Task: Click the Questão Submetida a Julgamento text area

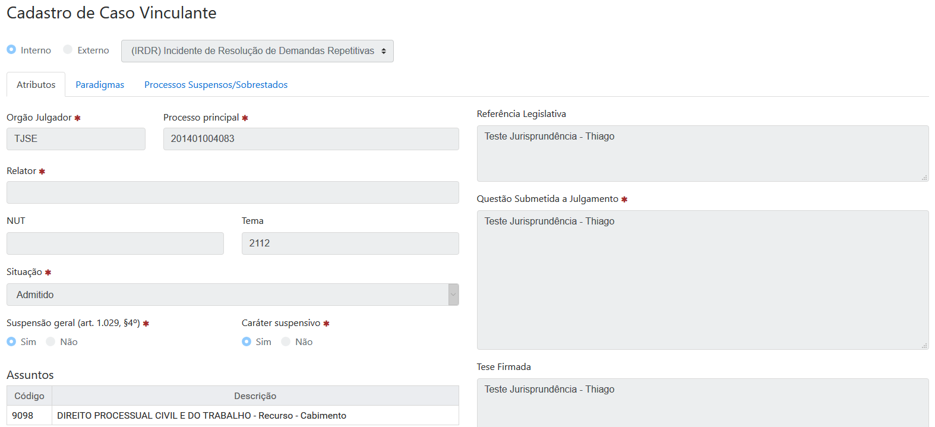Action: (702, 280)
